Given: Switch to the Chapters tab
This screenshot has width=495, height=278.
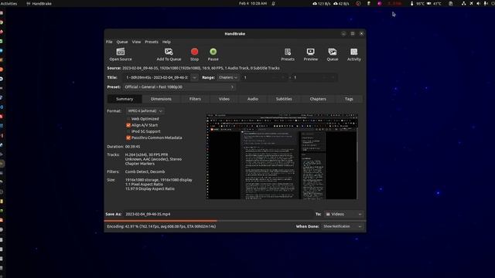Looking at the screenshot, I should 318,99.
